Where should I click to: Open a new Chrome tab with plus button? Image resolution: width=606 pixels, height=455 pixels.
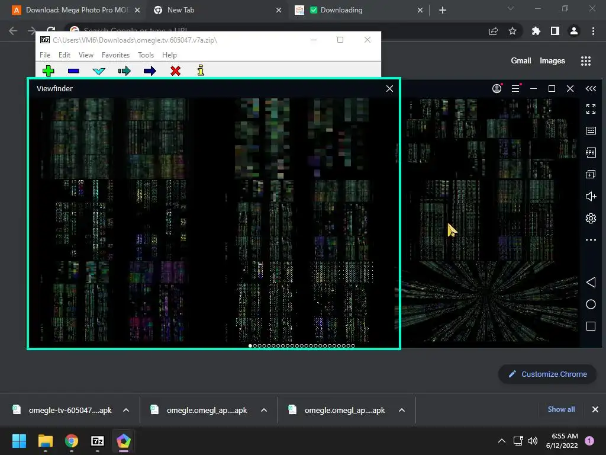point(443,11)
